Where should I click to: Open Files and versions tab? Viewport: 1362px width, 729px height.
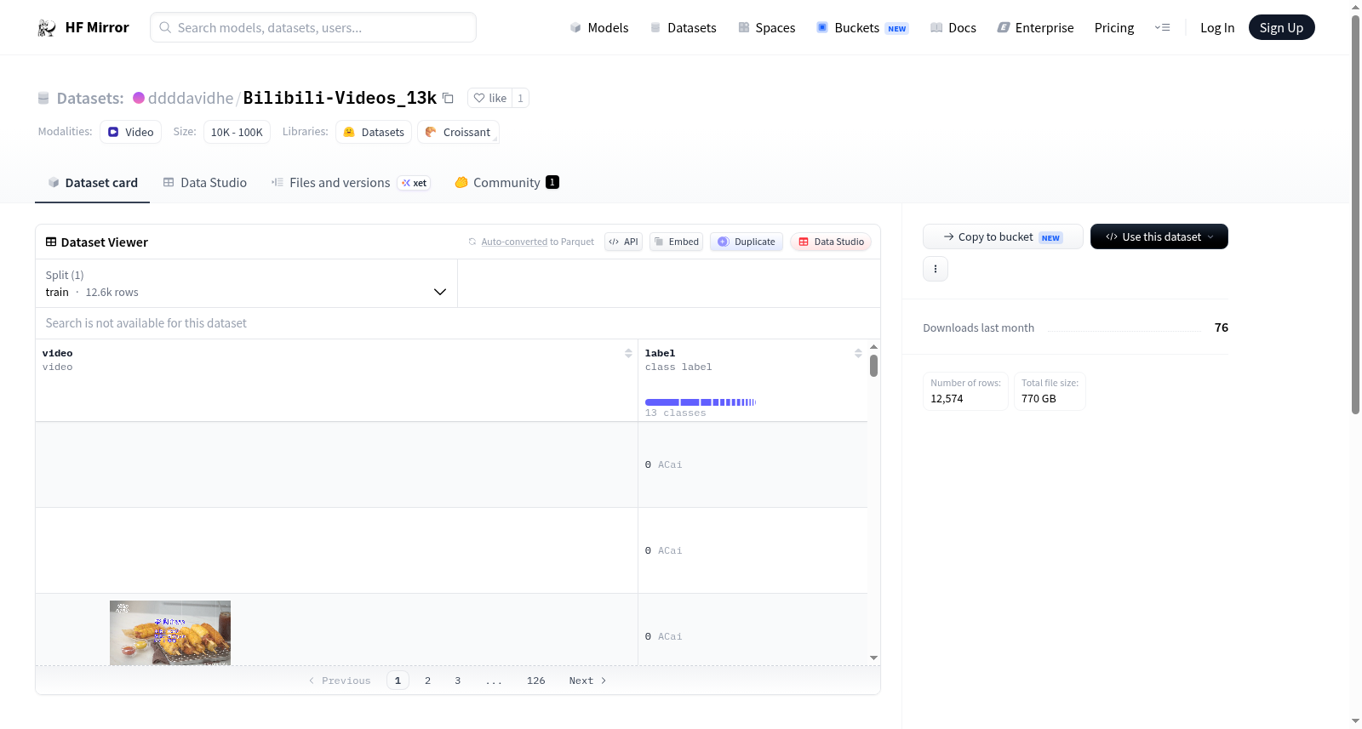coord(351,183)
